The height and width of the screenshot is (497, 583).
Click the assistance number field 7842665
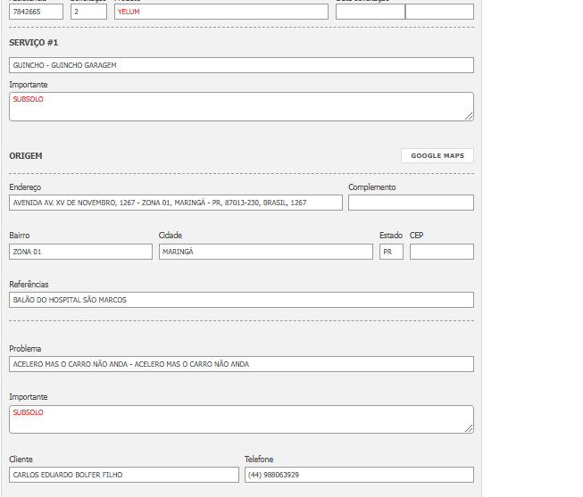click(x=36, y=12)
